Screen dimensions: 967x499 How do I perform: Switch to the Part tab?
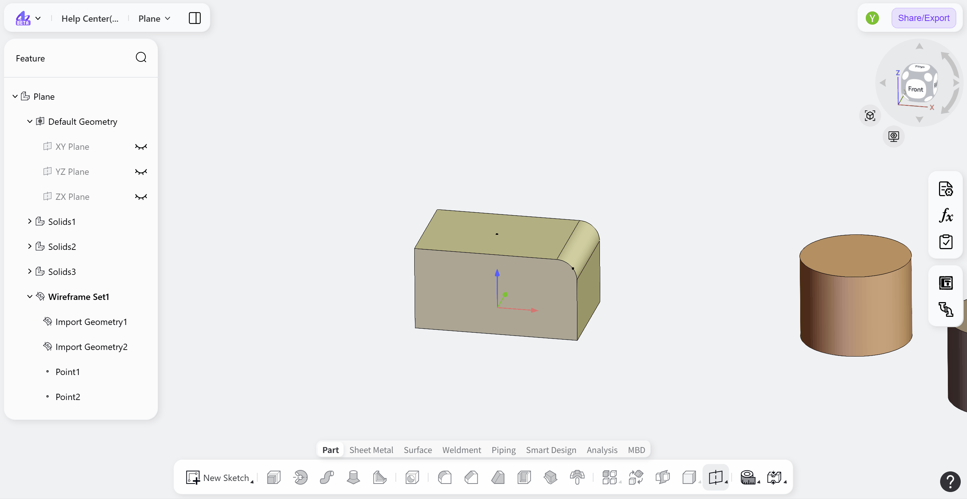click(330, 450)
